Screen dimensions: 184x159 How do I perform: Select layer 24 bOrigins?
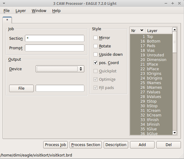[151, 78]
